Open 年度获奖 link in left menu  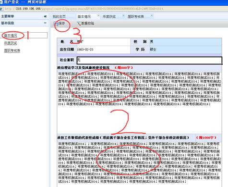click(x=11, y=43)
